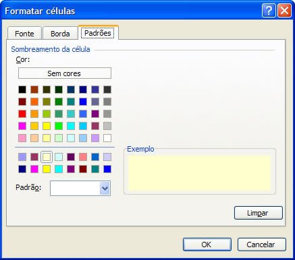Select the Padrões tab
295x260 pixels.
98,33
